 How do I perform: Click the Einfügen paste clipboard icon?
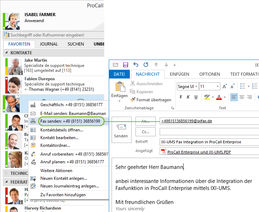click(120, 86)
